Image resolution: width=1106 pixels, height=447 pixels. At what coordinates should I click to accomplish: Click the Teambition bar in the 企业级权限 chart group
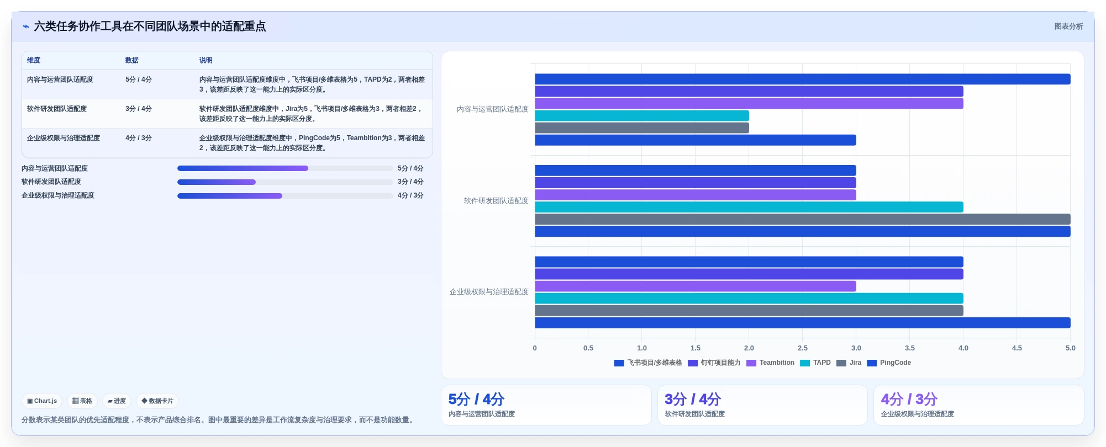pyautogui.click(x=696, y=286)
